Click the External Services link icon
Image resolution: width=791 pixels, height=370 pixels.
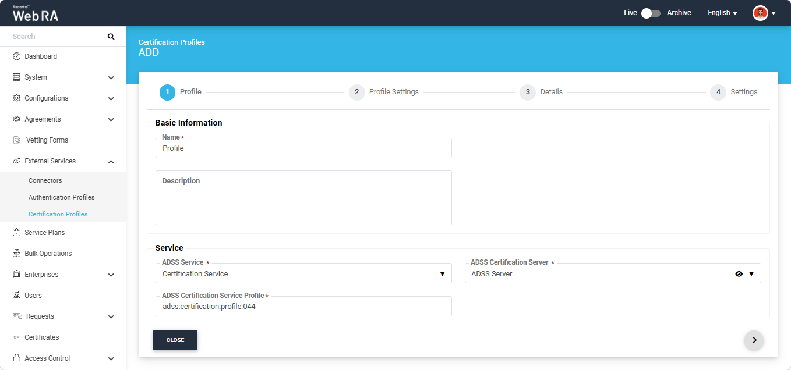click(16, 161)
